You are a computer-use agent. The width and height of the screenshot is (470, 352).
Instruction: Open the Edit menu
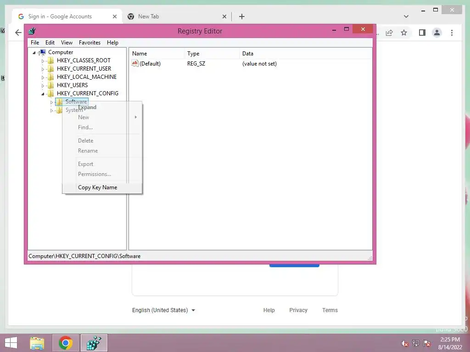pyautogui.click(x=50, y=43)
